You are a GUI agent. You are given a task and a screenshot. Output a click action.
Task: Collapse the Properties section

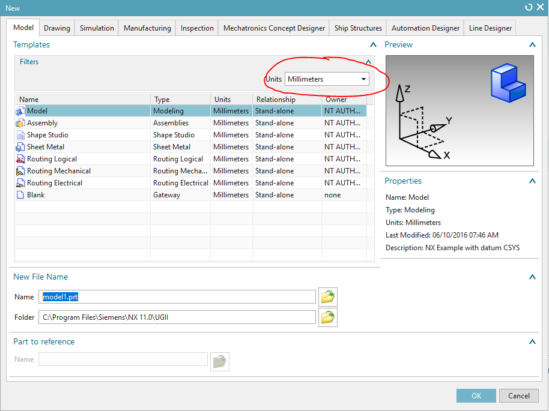(532, 181)
